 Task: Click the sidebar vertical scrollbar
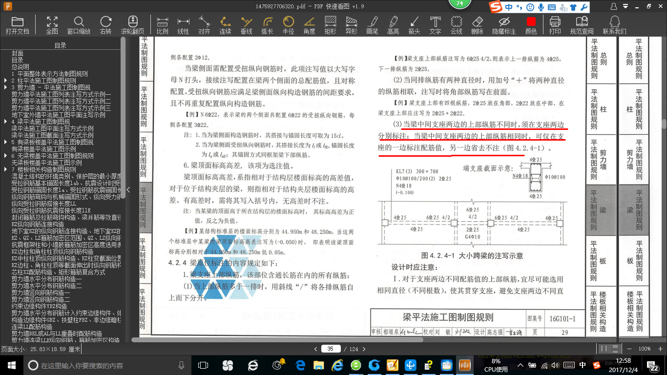(x=123, y=117)
